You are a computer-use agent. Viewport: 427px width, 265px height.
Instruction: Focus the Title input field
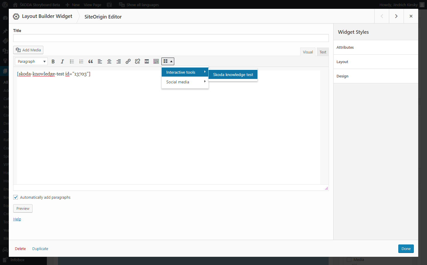171,38
